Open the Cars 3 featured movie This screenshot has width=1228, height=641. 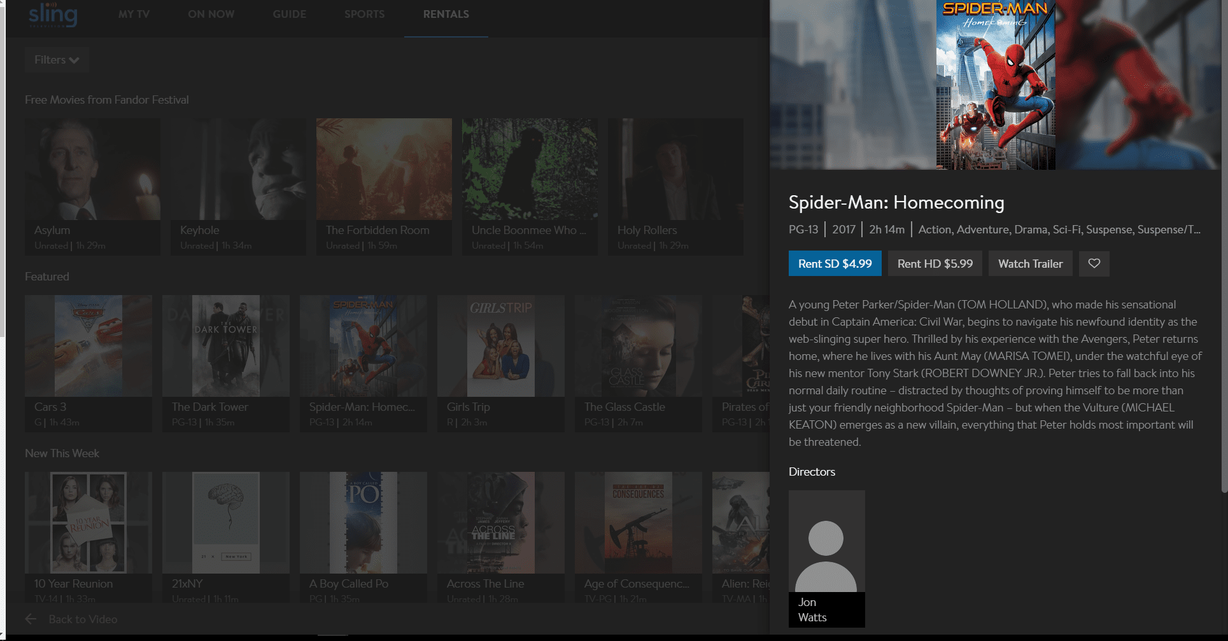pyautogui.click(x=88, y=363)
